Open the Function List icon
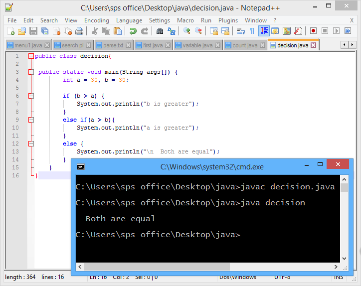This screenshot has width=361, height=286. tap(298, 31)
